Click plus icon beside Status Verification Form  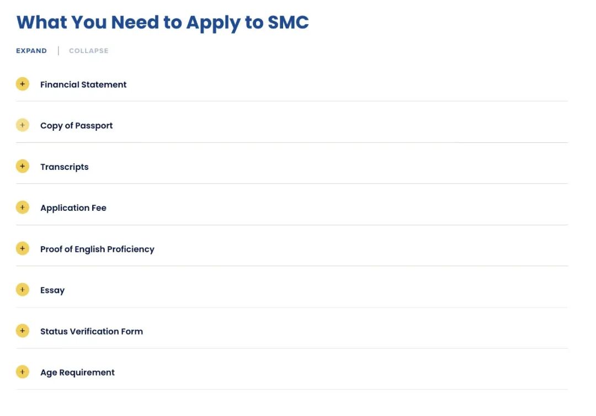23,331
